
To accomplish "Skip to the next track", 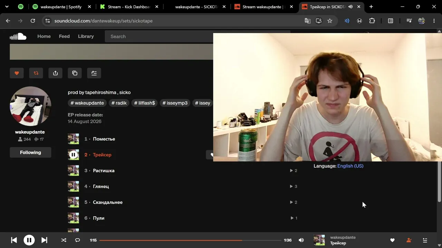I will [x=44, y=240].
